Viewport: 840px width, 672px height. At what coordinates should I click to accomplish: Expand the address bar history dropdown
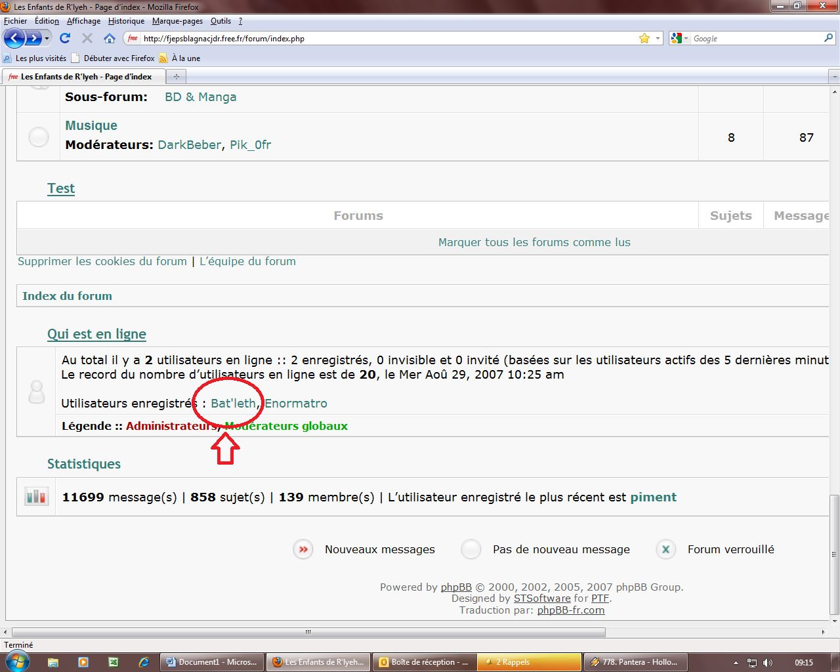point(658,38)
